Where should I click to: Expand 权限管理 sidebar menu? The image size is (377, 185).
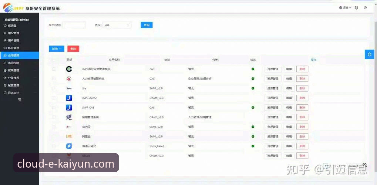(x=20, y=70)
